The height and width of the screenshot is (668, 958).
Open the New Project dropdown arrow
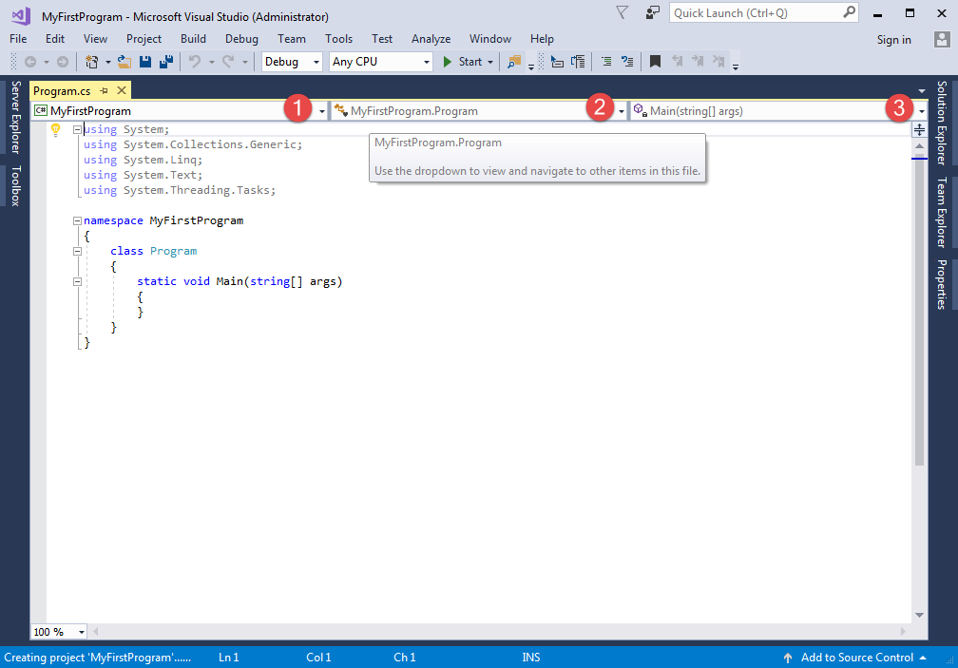pos(108,63)
